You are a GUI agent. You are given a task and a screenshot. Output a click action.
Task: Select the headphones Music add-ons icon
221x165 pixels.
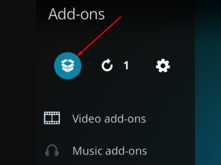(x=52, y=150)
